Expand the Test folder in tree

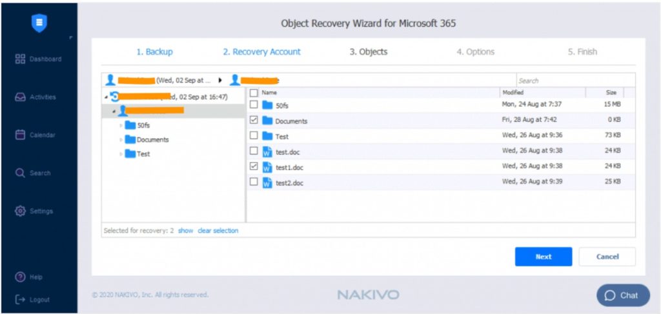121,154
